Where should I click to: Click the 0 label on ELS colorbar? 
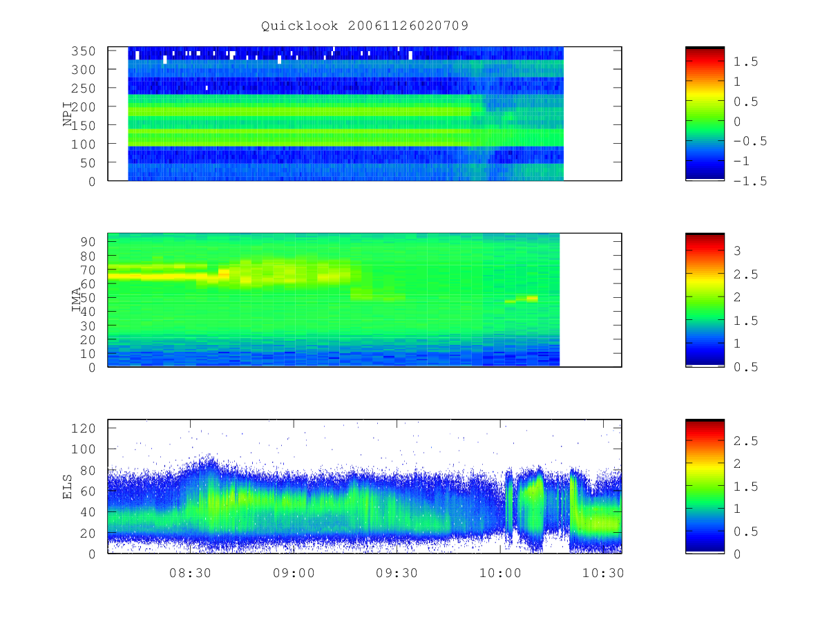coord(736,554)
